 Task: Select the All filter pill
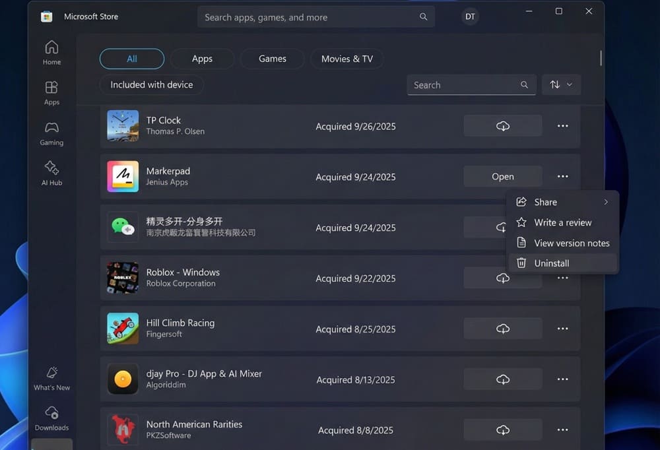tap(132, 59)
